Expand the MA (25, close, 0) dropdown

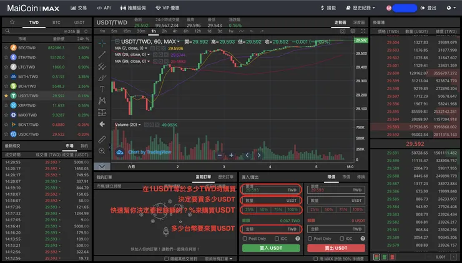[x=148, y=55]
